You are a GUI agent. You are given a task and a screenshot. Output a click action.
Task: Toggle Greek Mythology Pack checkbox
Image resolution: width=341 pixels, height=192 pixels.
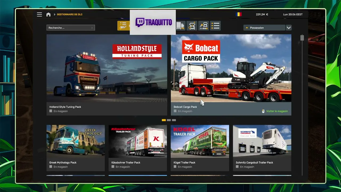[51, 167]
